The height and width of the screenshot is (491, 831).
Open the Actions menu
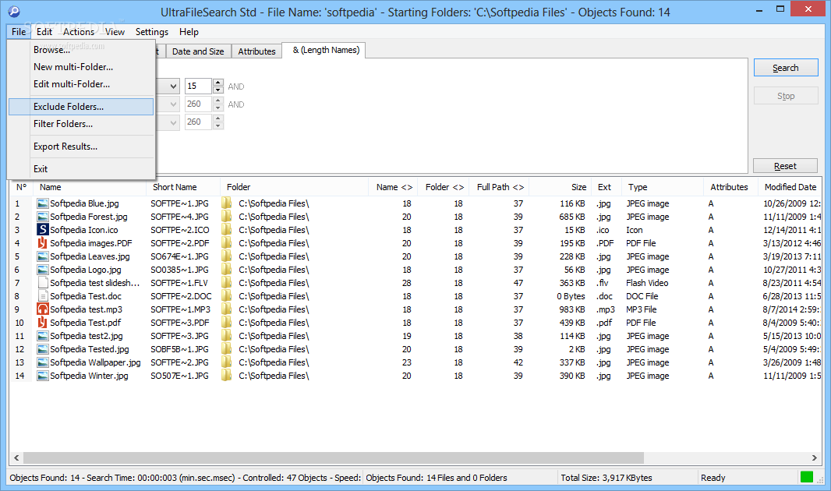tap(79, 32)
